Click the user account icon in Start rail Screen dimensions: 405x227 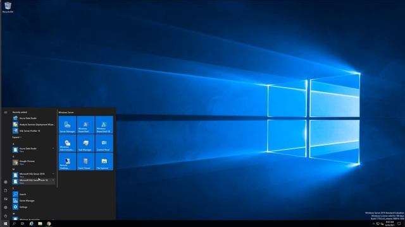coord(6,182)
